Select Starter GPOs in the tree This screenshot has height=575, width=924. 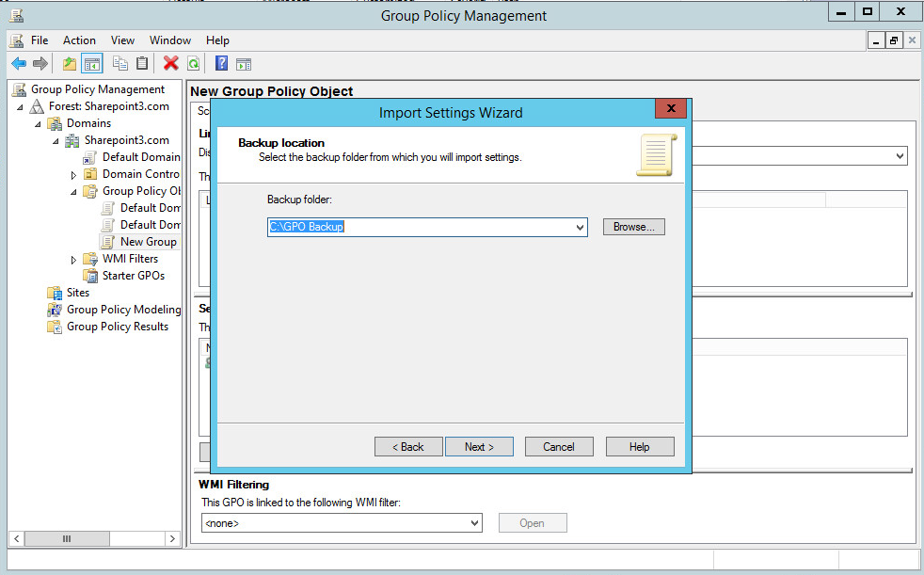[x=133, y=276]
